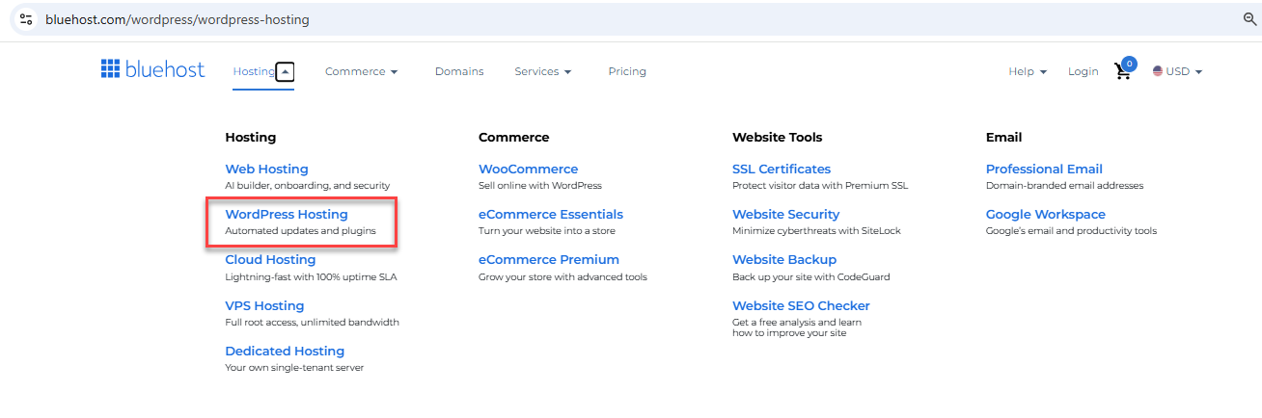Click 'Get a free analysis and learn' text

click(797, 322)
